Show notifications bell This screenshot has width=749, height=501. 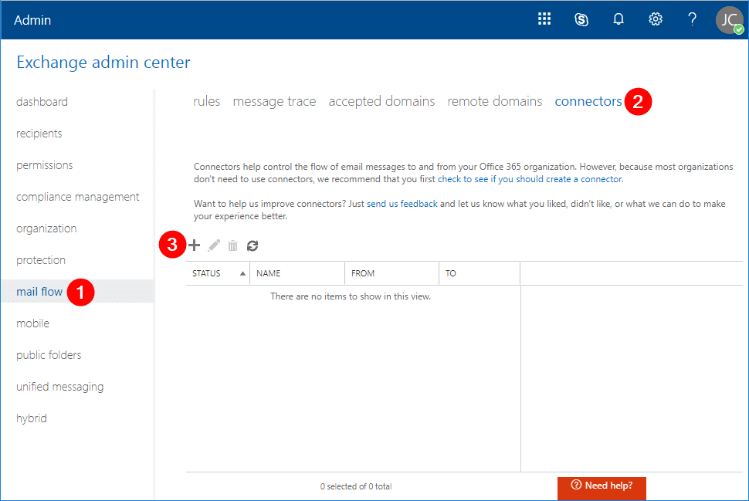[x=618, y=19]
